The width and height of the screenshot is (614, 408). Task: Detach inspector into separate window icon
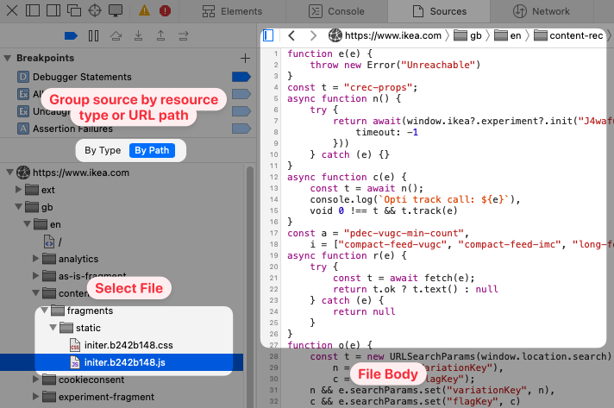[x=74, y=10]
